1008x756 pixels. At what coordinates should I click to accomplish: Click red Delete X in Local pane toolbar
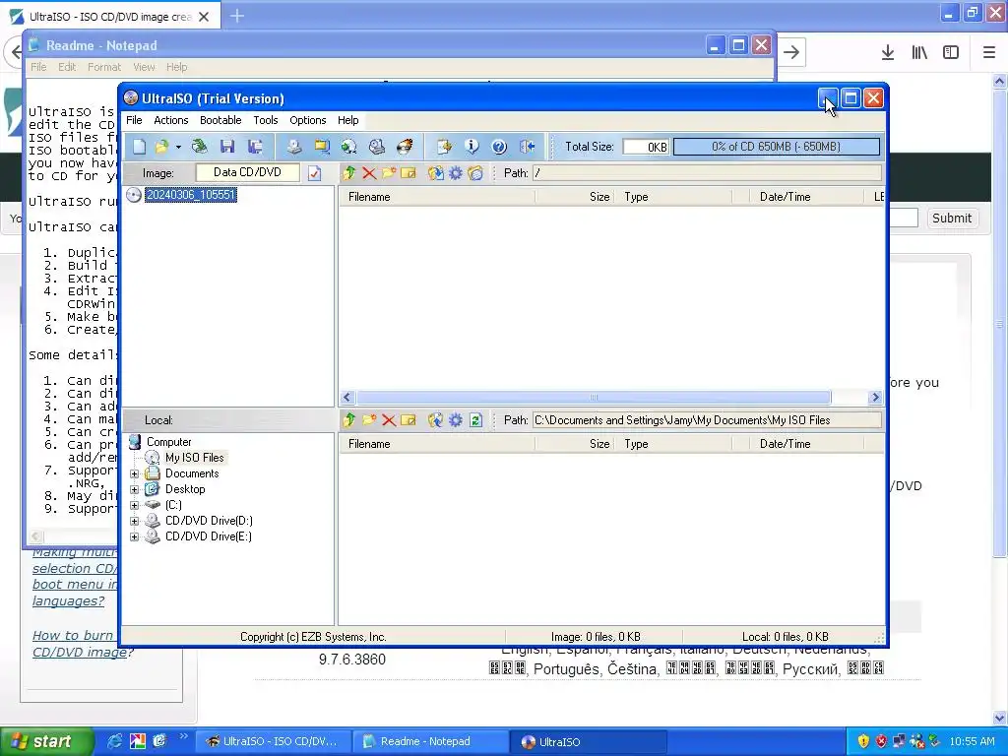click(388, 420)
